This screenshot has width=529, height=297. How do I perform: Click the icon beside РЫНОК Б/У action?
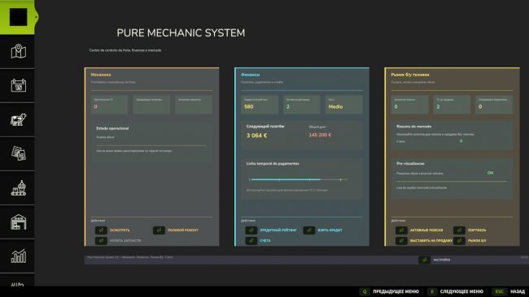click(459, 240)
